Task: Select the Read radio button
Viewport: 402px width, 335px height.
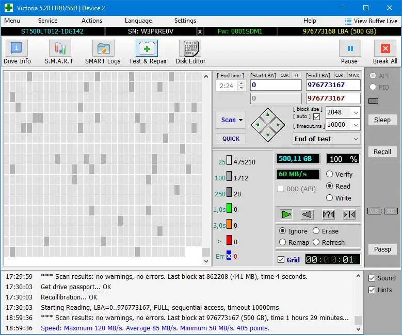Action: point(329,186)
